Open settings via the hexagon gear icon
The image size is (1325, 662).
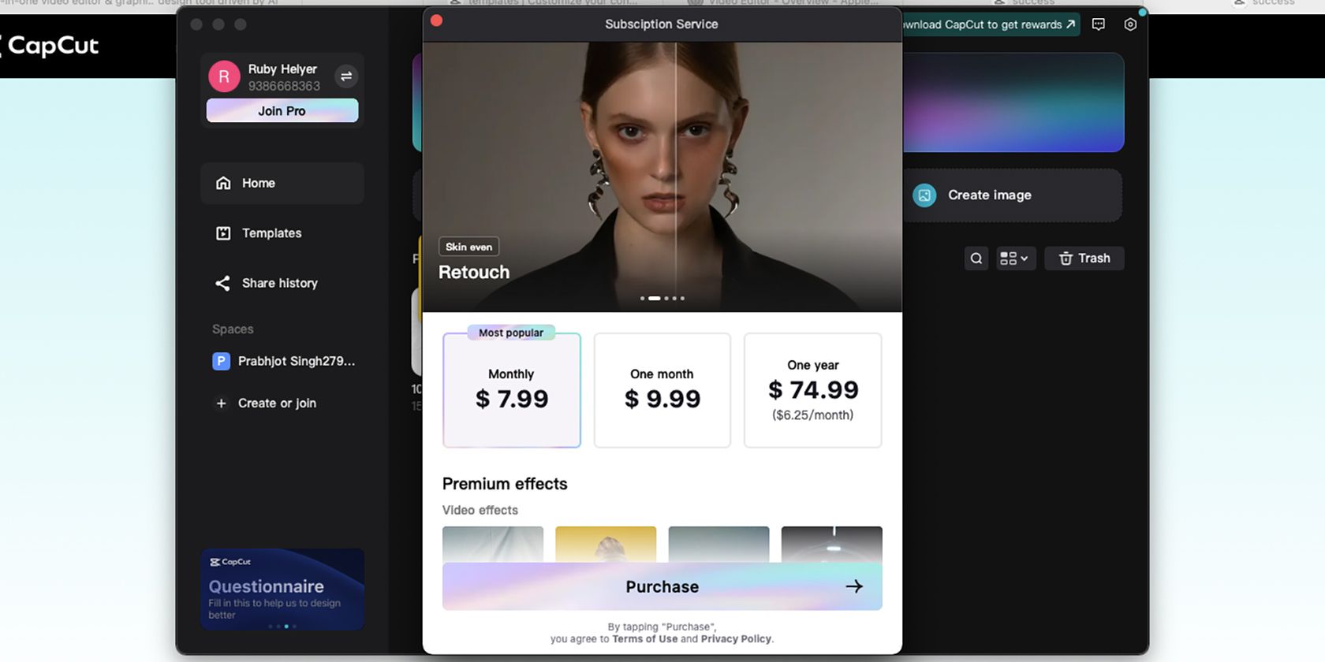(1130, 24)
